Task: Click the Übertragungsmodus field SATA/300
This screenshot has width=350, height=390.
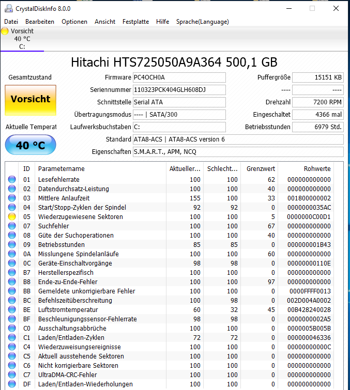Action: 179,115
